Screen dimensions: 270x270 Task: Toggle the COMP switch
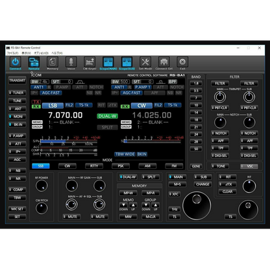pyautogui.click(x=17, y=190)
